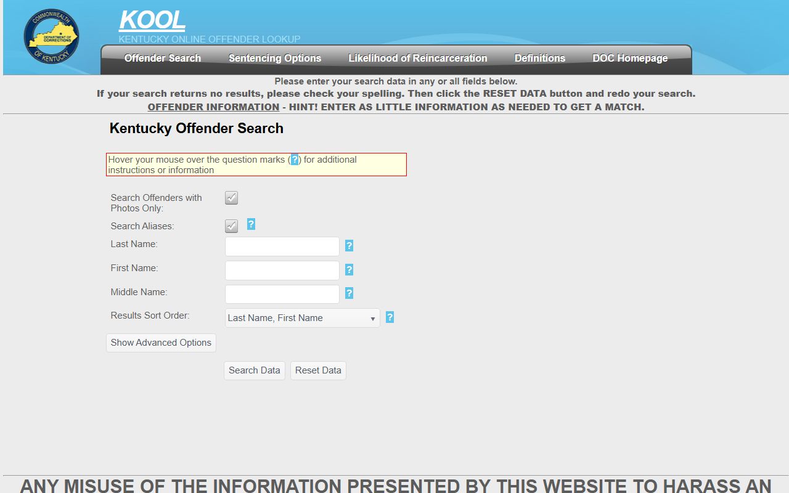Screen dimensions: 789x493
Task: Expand the Show Advanced Options section
Action: (x=161, y=343)
